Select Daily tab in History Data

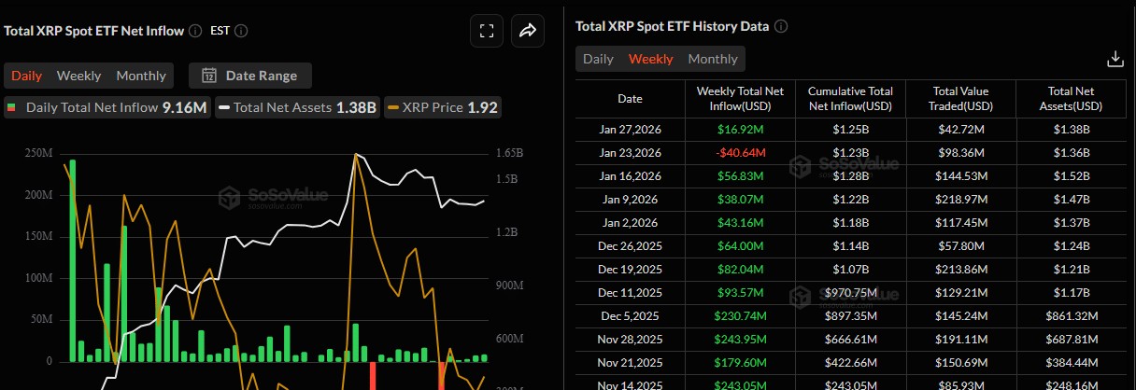(x=598, y=59)
